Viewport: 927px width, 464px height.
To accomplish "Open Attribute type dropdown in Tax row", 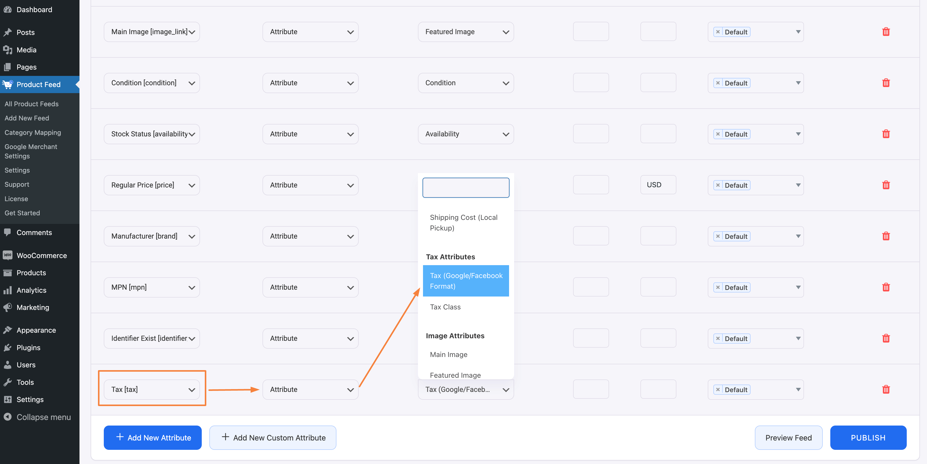I will 310,389.
